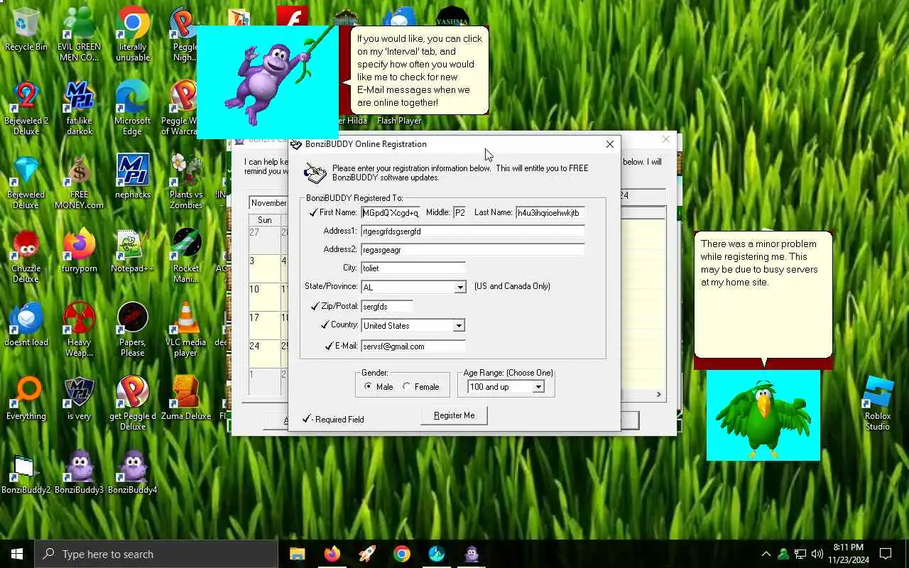
Task: Click the taskbar search box
Action: (x=156, y=554)
